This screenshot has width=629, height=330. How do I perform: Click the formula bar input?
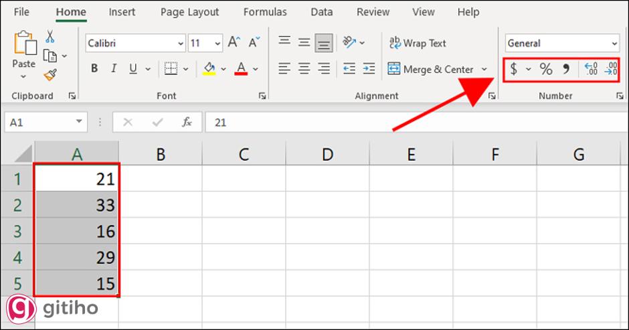point(416,122)
